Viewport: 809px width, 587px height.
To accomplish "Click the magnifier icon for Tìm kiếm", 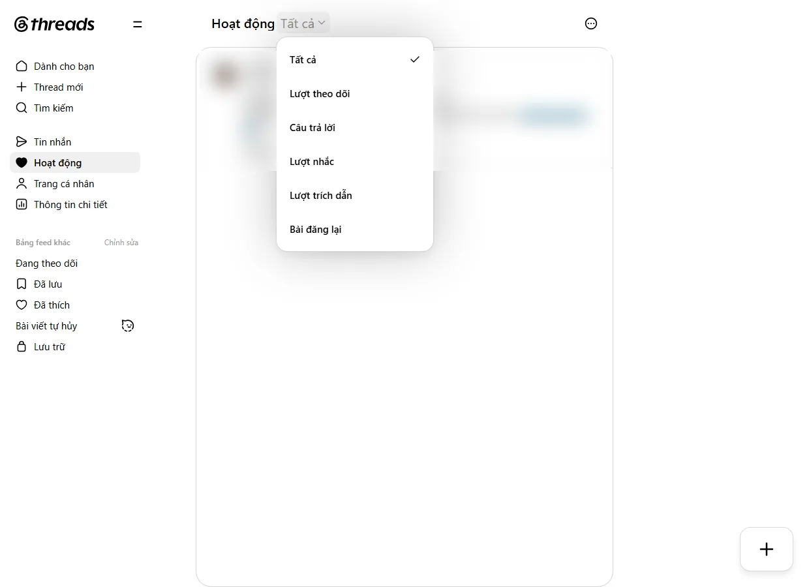I will 22,108.
